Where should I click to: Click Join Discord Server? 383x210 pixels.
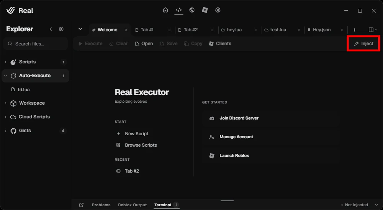(x=271, y=118)
